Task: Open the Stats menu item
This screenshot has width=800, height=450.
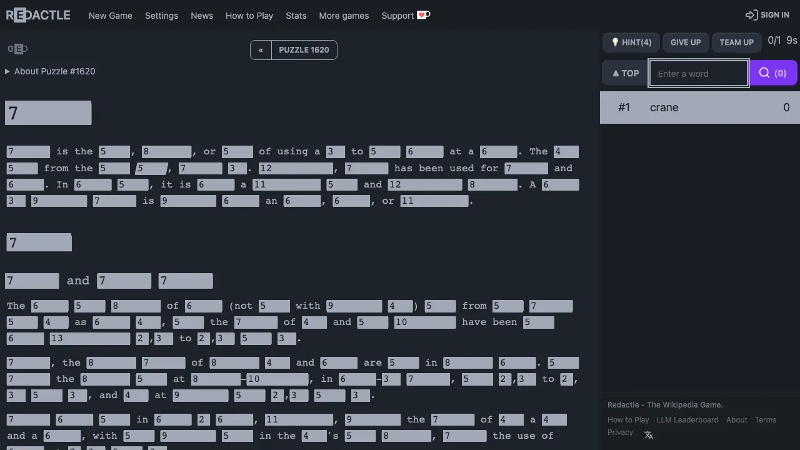Action: coord(296,16)
